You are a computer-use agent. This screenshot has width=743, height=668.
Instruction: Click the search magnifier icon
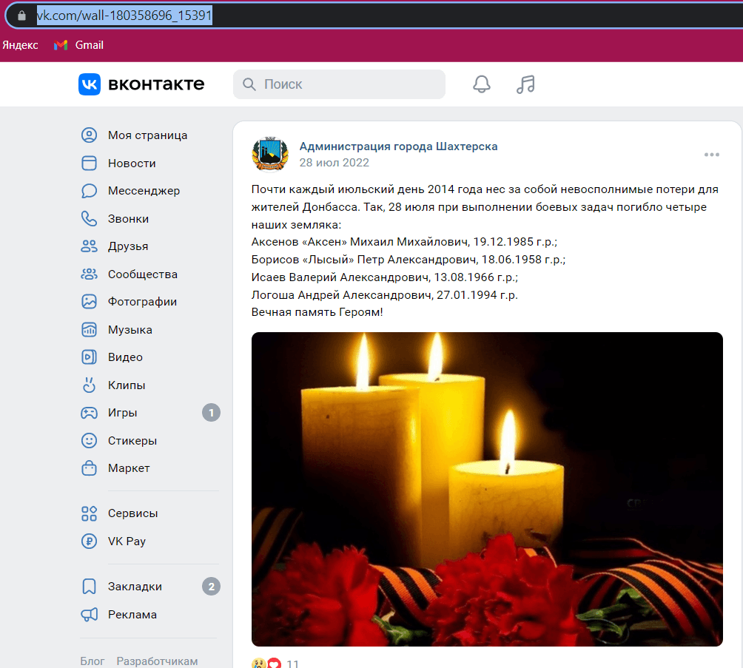(249, 84)
